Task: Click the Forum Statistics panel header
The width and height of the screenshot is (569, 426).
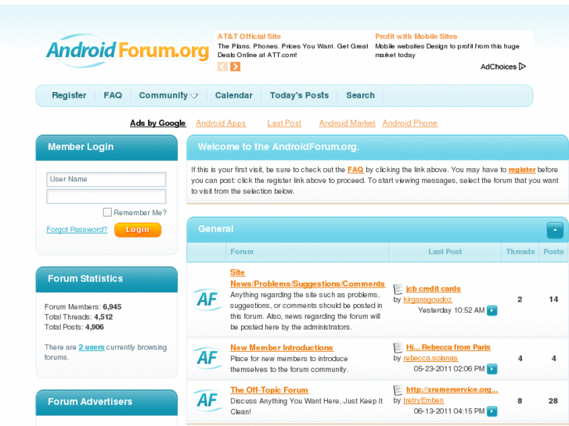Action: [x=106, y=279]
